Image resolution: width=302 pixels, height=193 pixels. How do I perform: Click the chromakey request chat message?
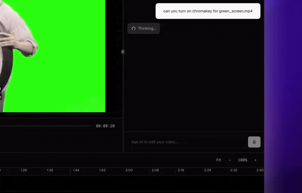[x=208, y=11]
